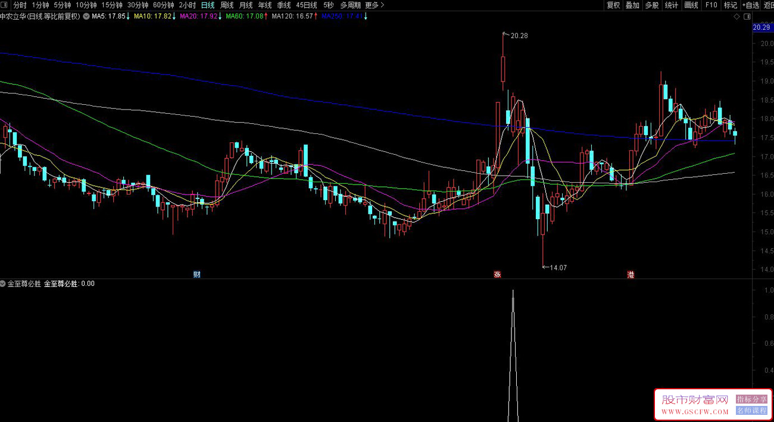Click the 涨 marker below the chart
This screenshot has height=422, width=774.
coord(497,274)
